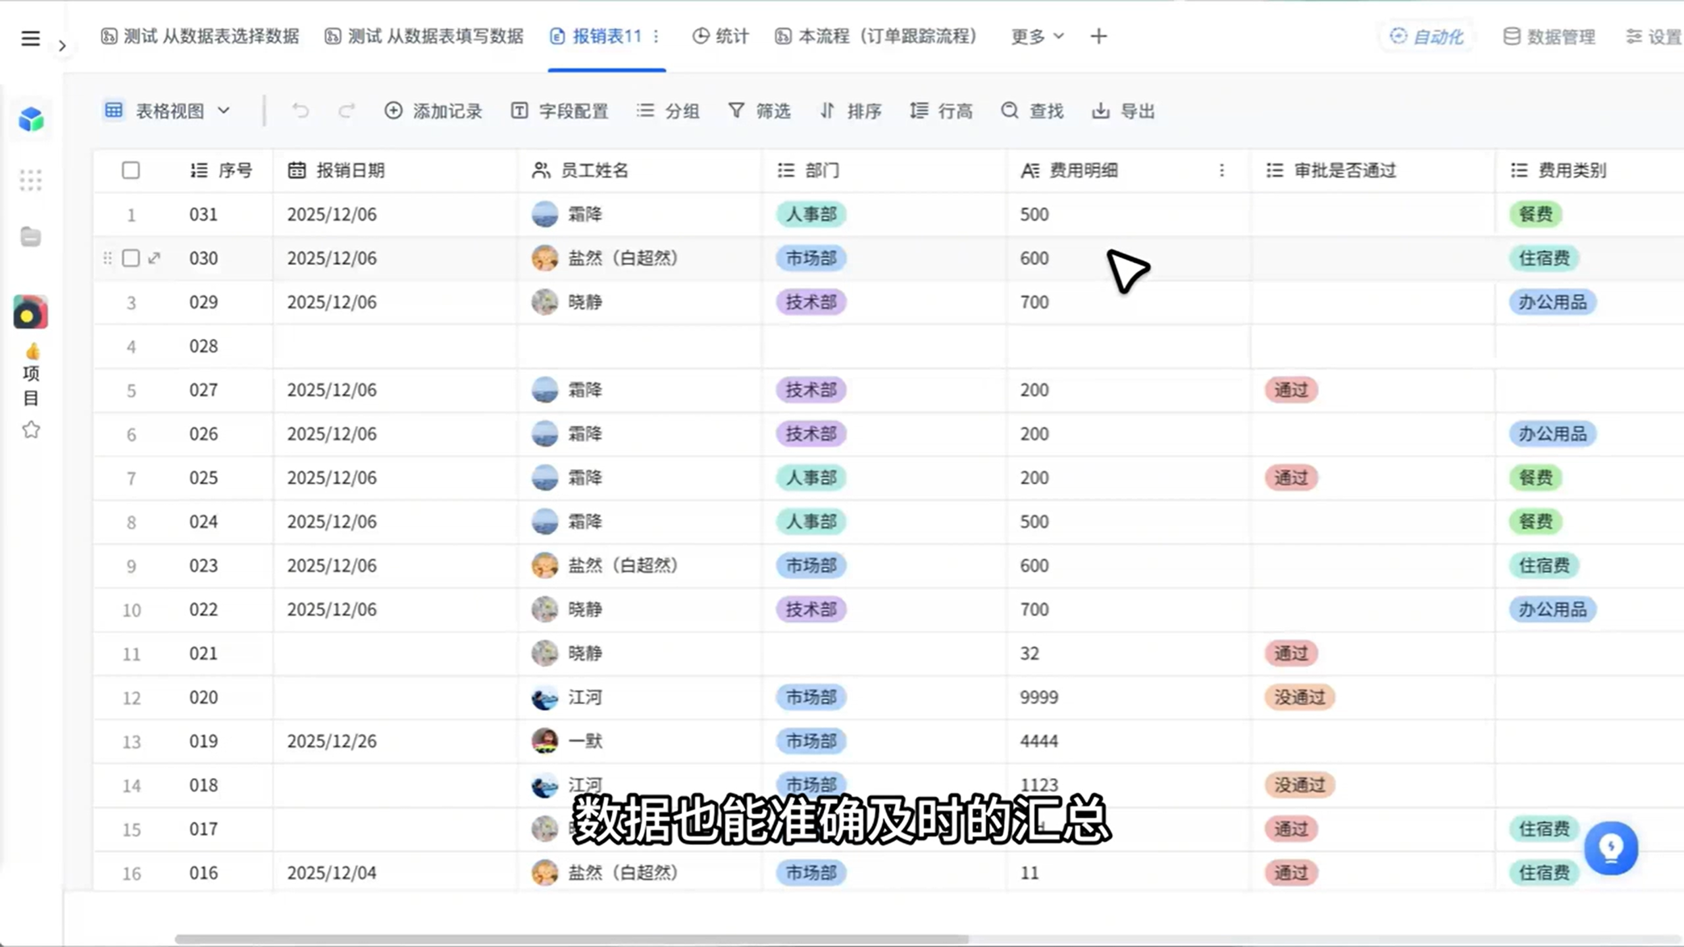Click the camera app icon in sidebar
This screenshot has height=947, width=1684.
30,312
